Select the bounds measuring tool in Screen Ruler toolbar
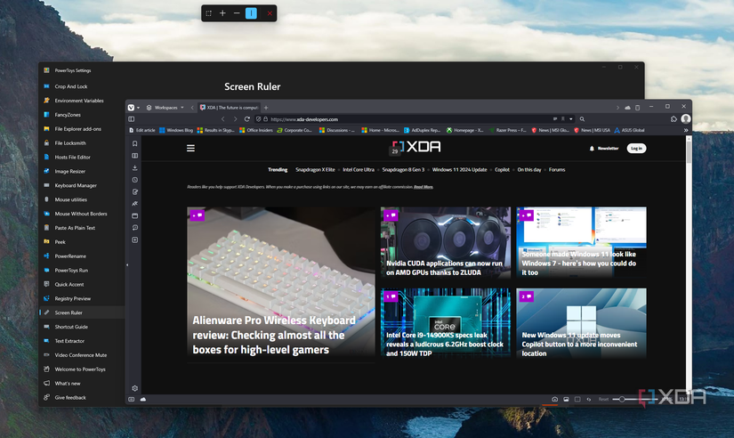Image resolution: width=734 pixels, height=438 pixels. (x=209, y=13)
